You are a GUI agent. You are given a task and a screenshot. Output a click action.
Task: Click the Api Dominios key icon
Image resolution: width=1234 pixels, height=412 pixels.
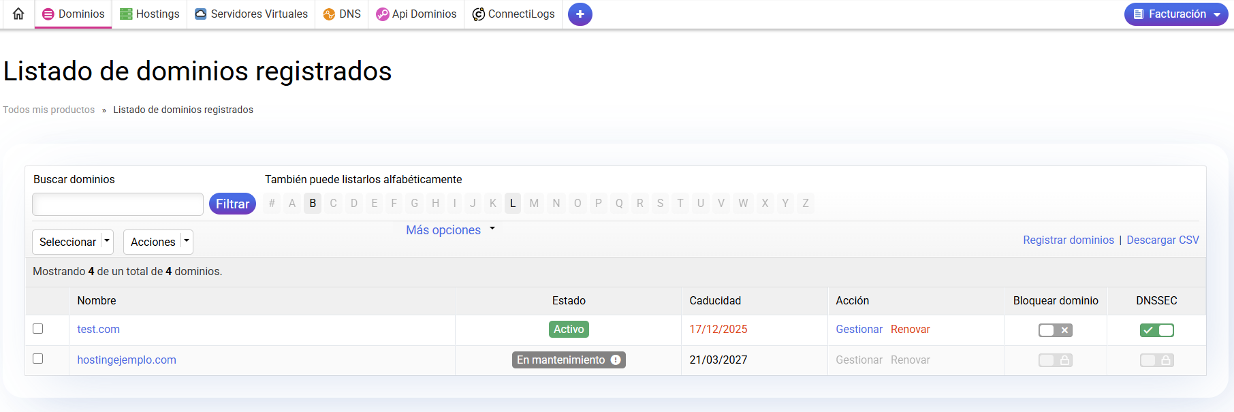(x=383, y=14)
